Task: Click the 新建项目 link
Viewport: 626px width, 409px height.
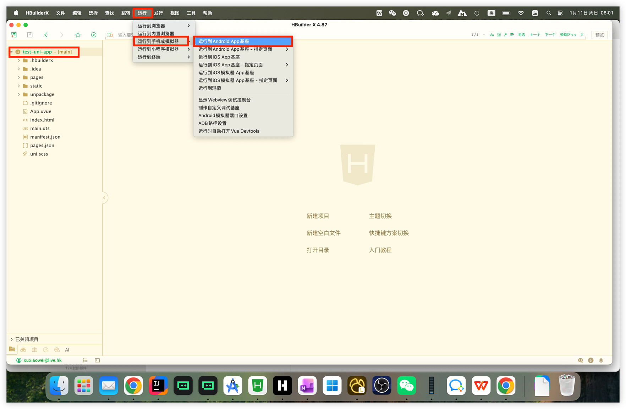Action: pyautogui.click(x=318, y=216)
